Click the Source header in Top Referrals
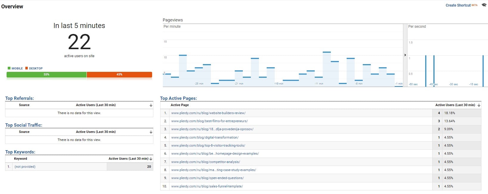488x194 pixels. 24,105
